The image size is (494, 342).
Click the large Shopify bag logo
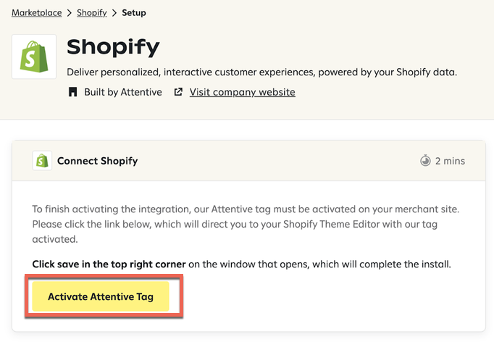click(34, 57)
